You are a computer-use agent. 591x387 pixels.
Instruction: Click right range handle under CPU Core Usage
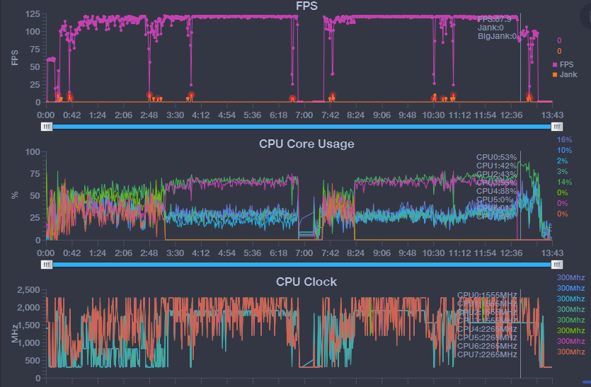point(557,265)
